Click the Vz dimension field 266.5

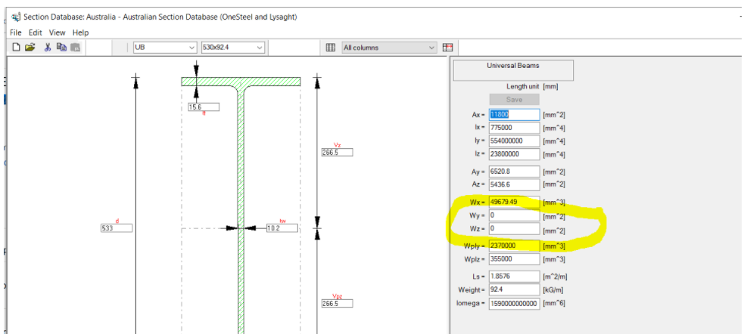[x=338, y=153]
